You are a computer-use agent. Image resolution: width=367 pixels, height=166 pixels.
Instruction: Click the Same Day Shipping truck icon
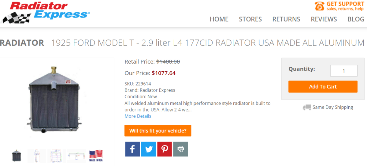307,107
